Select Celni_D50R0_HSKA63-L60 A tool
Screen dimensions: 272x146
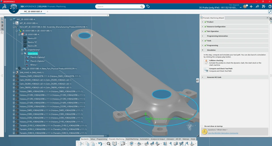(x=45, y=80)
